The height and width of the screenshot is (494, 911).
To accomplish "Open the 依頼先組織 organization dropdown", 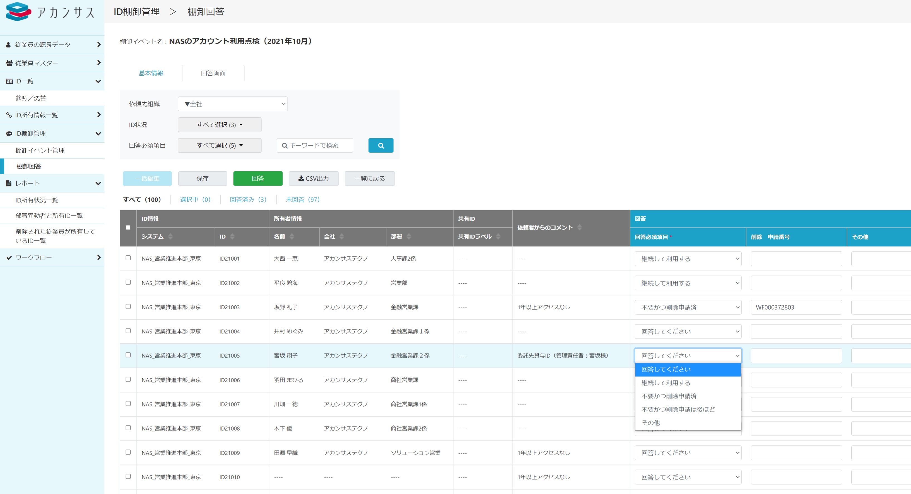I will tap(233, 103).
